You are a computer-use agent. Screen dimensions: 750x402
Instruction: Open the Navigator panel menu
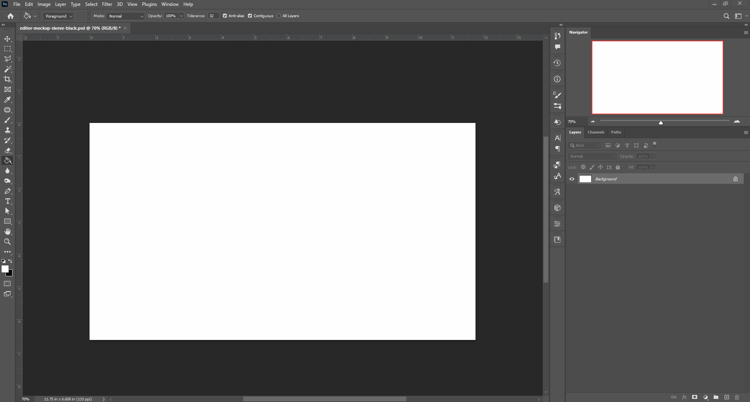point(746,32)
